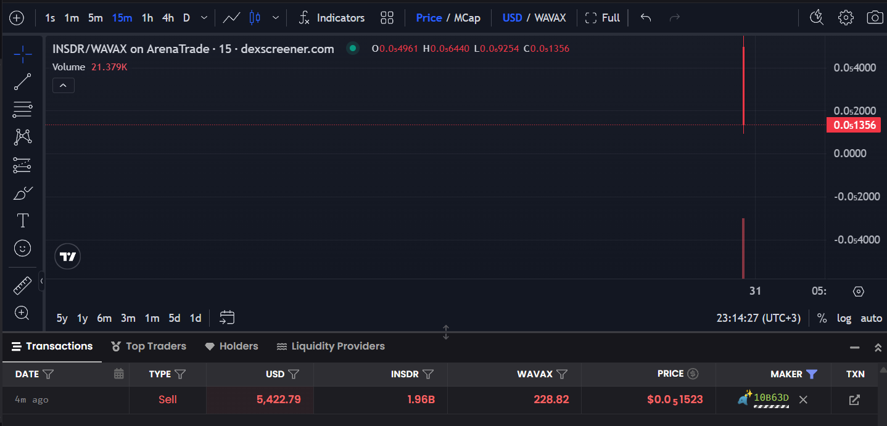Toggle log scale on the chart
Viewport: 887px width, 426px height.
[844, 318]
